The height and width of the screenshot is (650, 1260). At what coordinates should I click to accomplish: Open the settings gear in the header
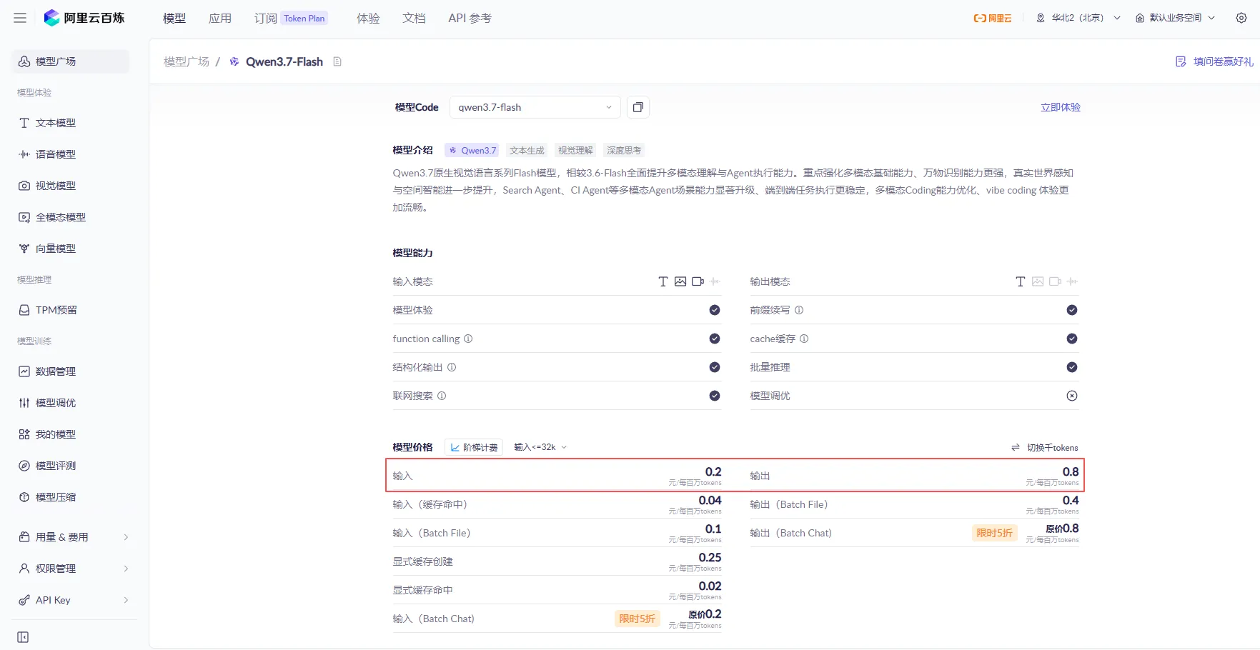coord(1241,18)
